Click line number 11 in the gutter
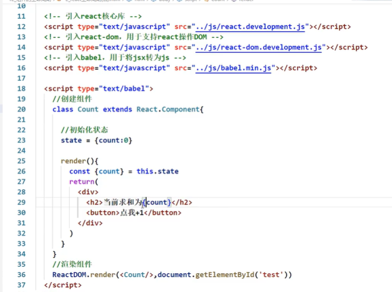 click(21, 16)
